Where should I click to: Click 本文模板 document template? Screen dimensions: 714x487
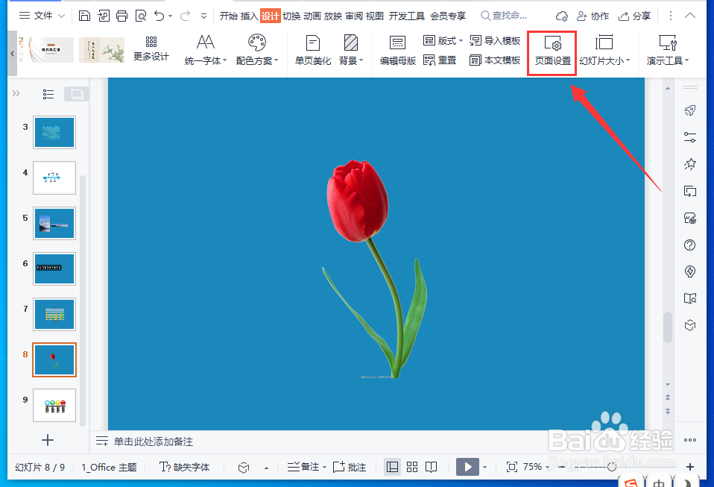click(495, 60)
